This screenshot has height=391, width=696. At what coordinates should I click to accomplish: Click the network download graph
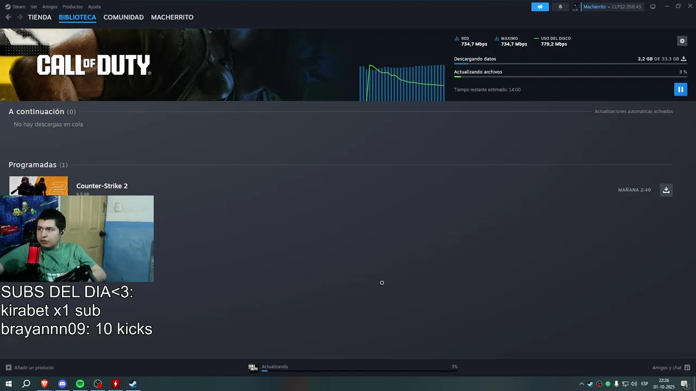coord(402,83)
